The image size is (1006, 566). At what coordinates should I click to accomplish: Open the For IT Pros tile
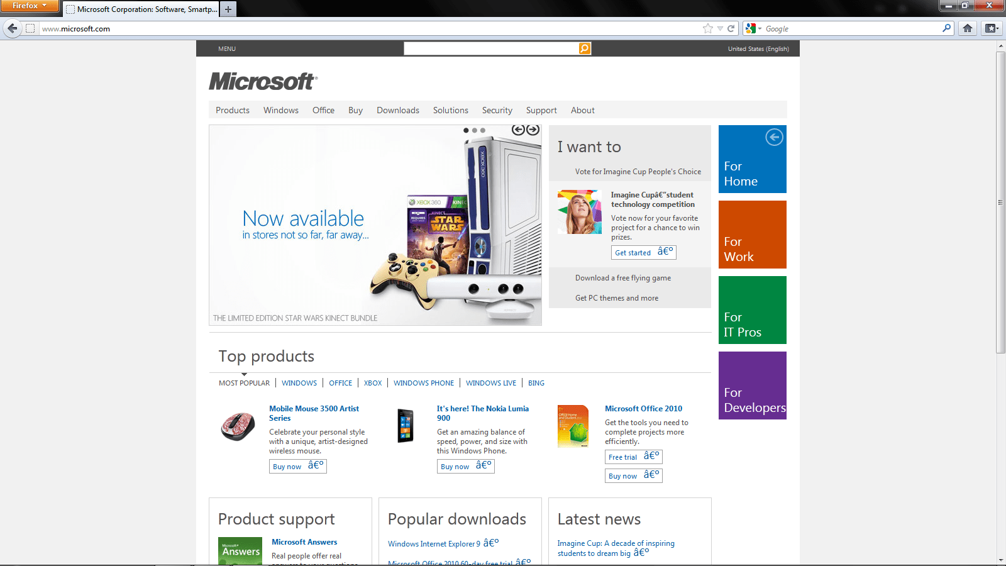click(752, 310)
